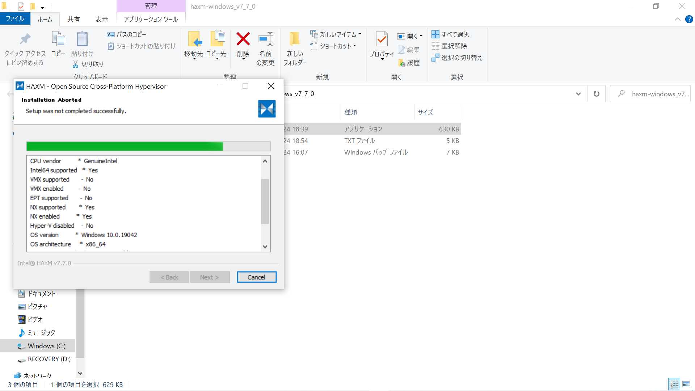Click the quick access Properties checkmark icon
The width and height of the screenshot is (695, 391).
point(21,6)
